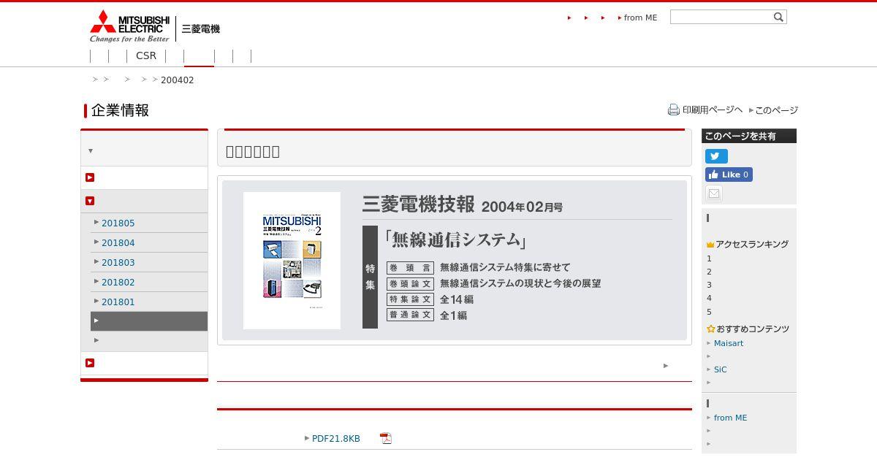
Task: Open sidebar issue 201803
Action: [118, 263]
